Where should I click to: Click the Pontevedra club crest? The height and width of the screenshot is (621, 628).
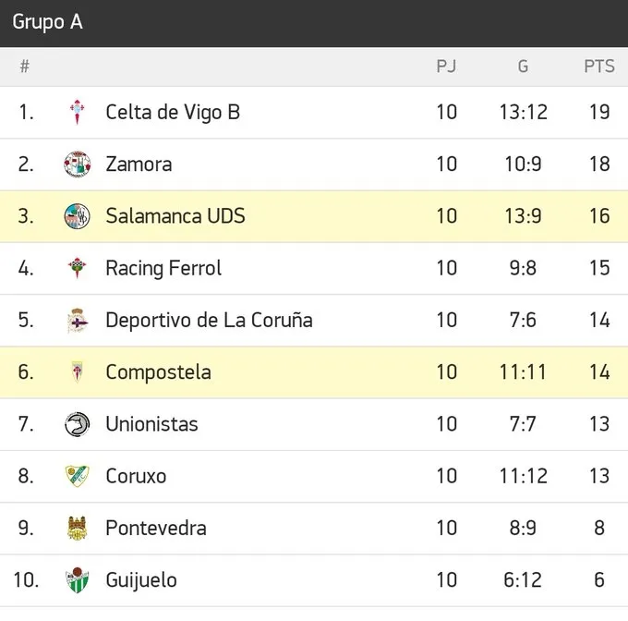pos(78,529)
